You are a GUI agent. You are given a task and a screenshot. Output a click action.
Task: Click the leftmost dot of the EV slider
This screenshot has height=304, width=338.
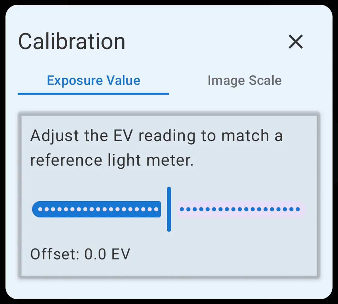point(40,209)
